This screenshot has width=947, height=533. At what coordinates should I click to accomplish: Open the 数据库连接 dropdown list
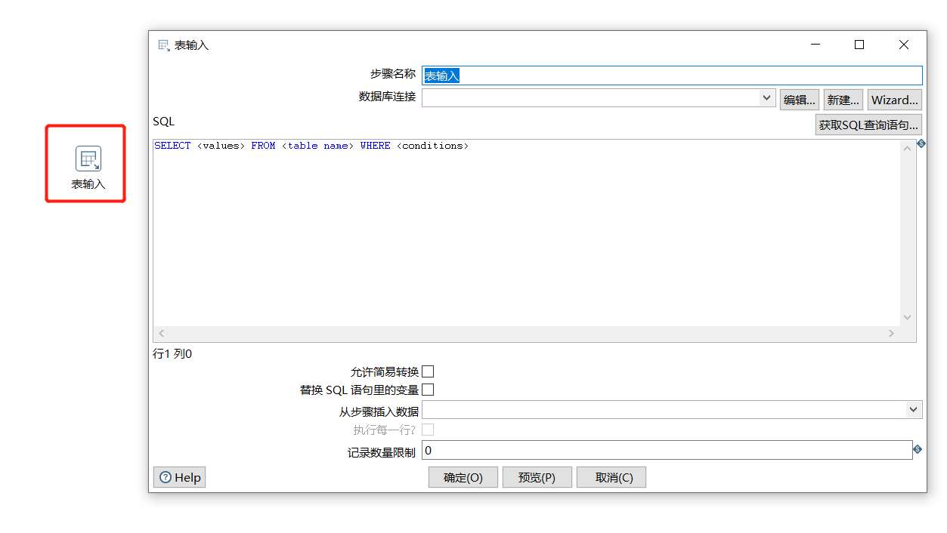[x=766, y=97]
